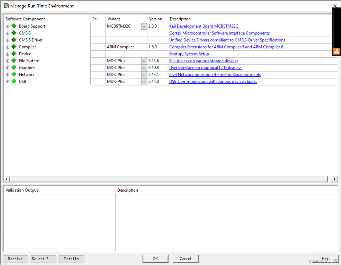
Task: Expand the USB tree node
Action: click(x=8, y=82)
